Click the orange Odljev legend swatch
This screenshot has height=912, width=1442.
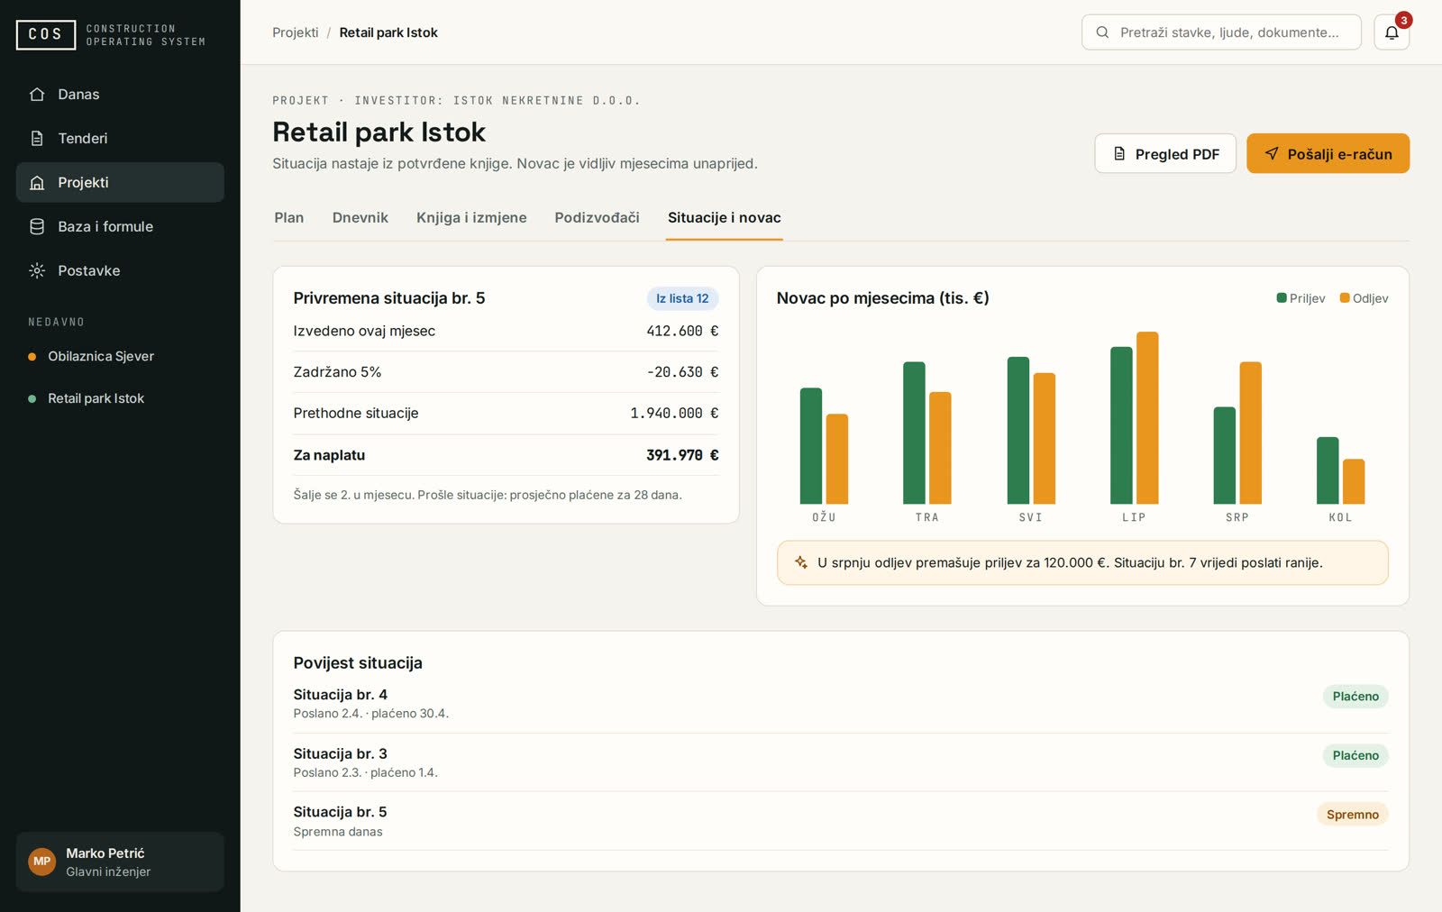pyautogui.click(x=1345, y=298)
